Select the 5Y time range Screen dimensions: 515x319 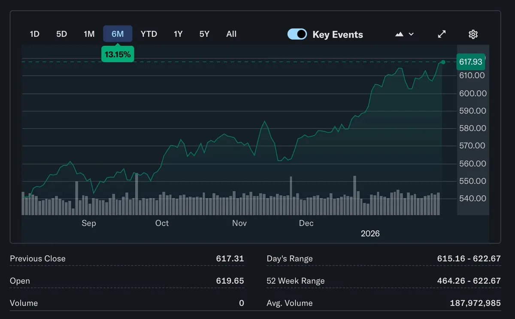[204, 34]
